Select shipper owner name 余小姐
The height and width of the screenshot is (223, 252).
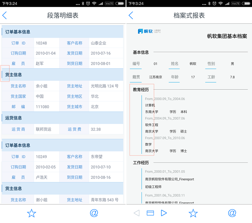(x=41, y=86)
